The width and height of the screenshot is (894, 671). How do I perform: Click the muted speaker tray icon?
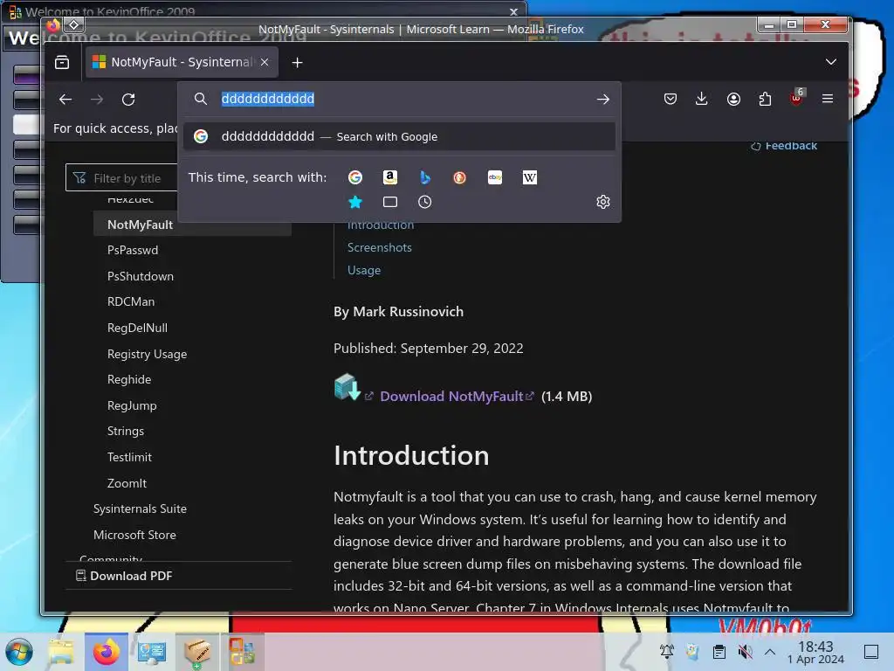745,651
